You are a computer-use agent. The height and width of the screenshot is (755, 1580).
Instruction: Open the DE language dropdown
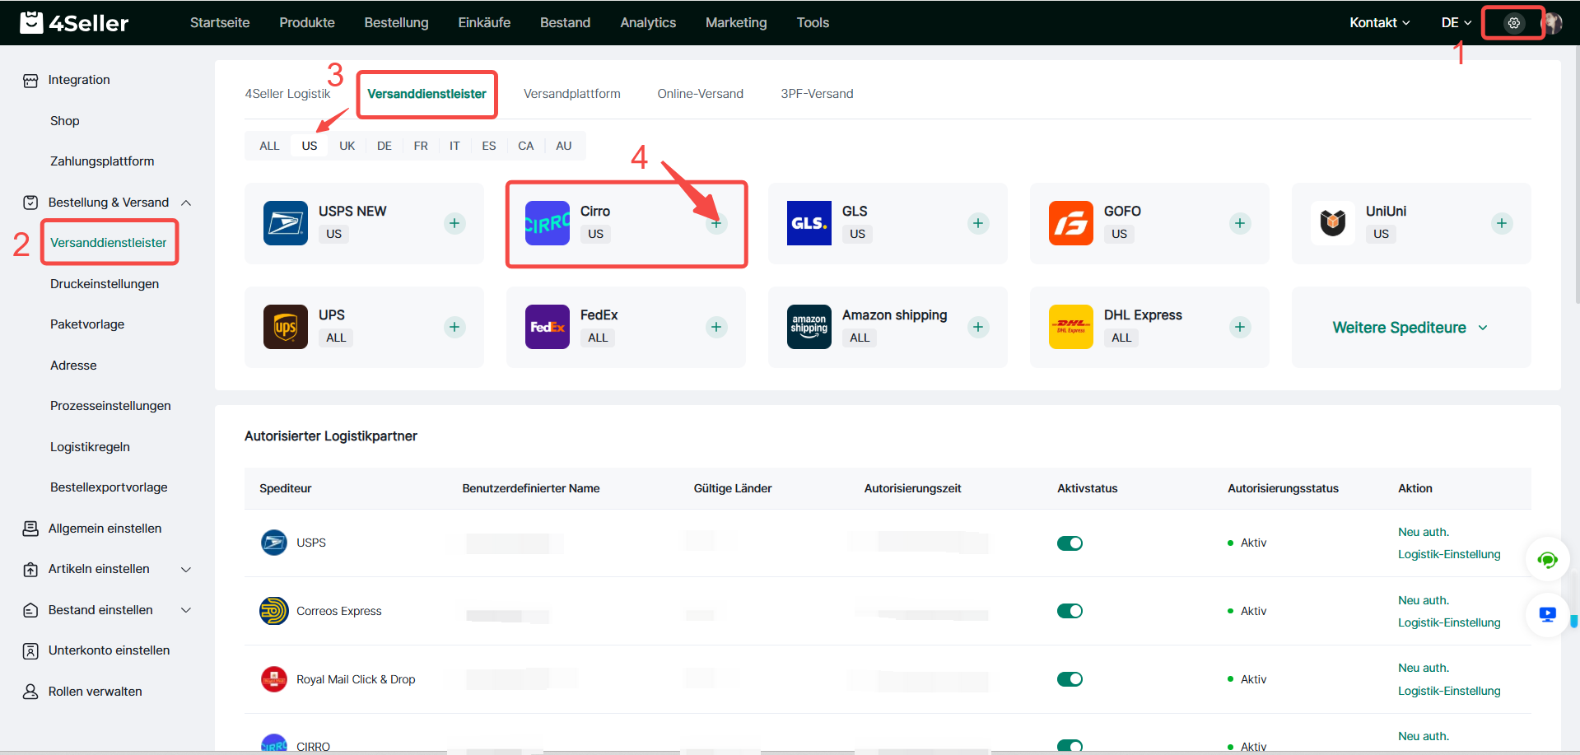coord(1456,23)
